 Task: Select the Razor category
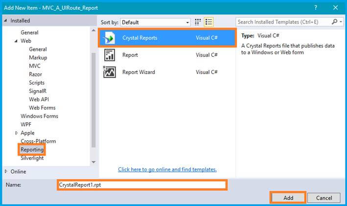coord(35,74)
